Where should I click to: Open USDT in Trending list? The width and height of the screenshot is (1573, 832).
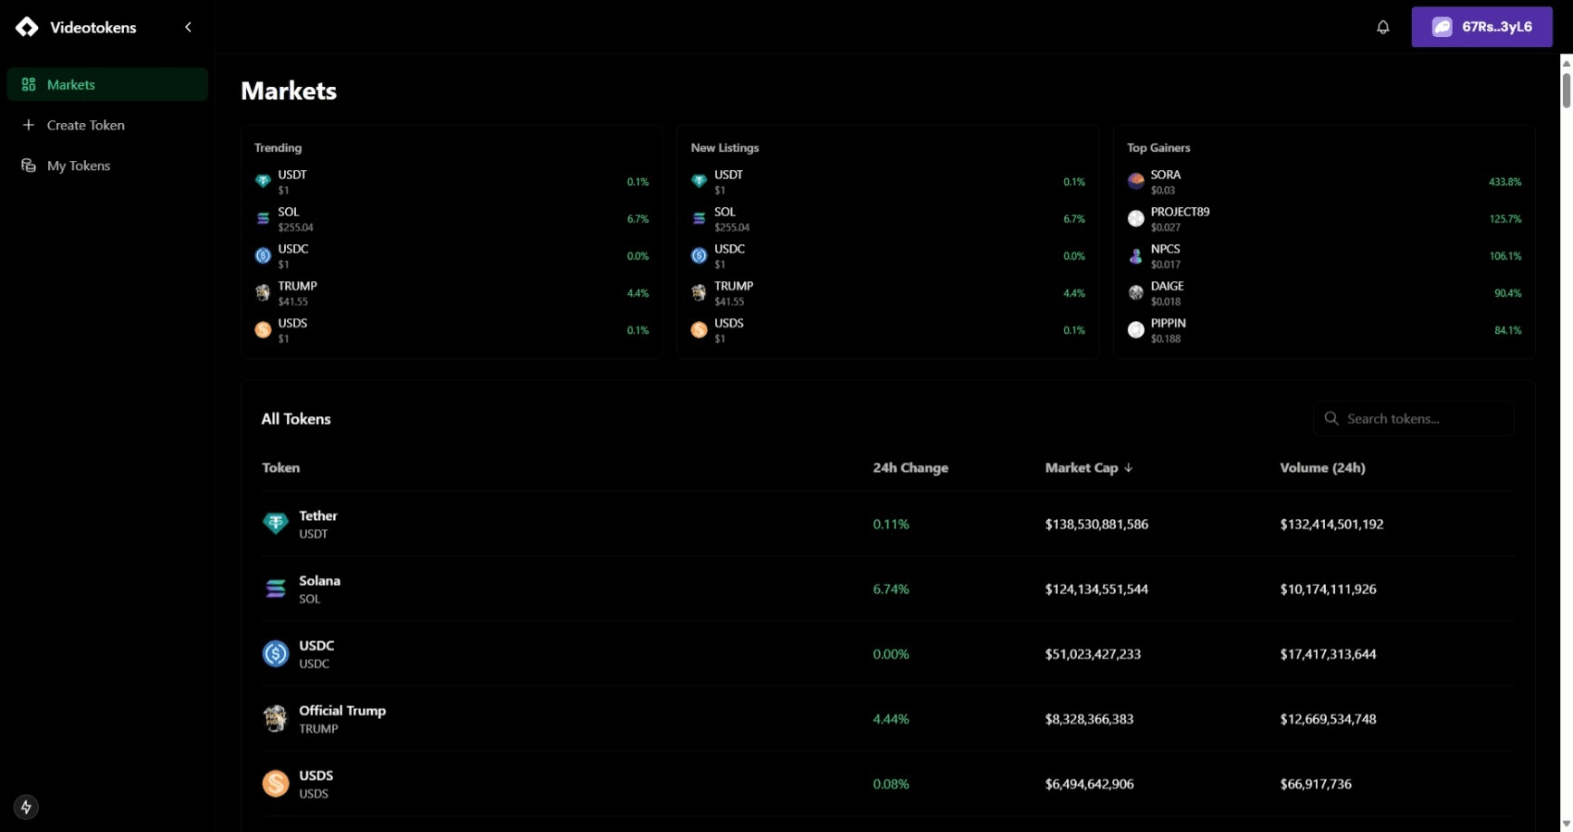(x=452, y=182)
